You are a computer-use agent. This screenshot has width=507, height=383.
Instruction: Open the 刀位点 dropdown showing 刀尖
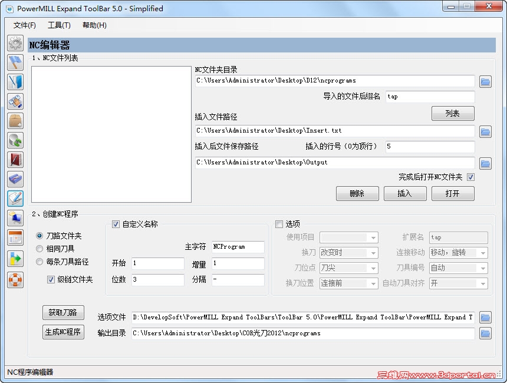[x=348, y=268]
